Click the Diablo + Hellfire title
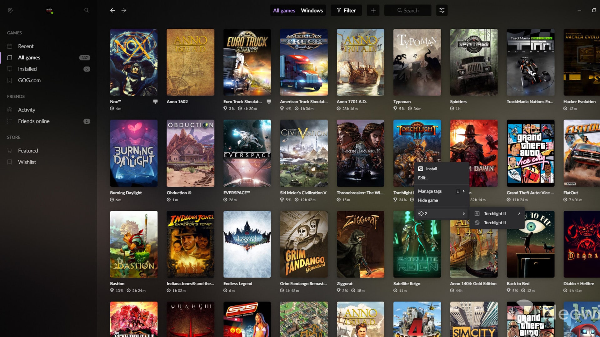This screenshot has height=337, width=600. [x=578, y=284]
